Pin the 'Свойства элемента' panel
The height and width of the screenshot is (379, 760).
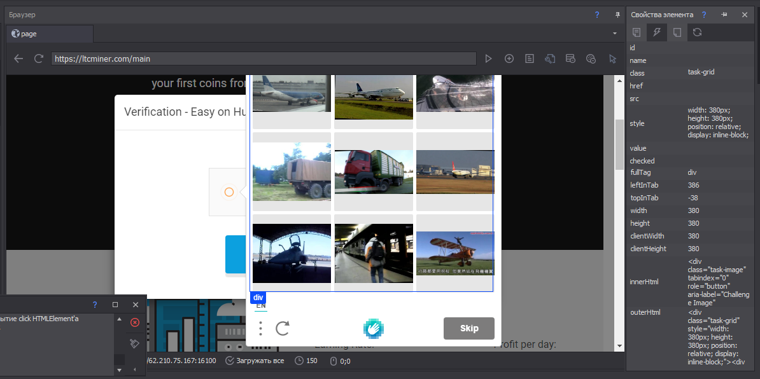[724, 15]
